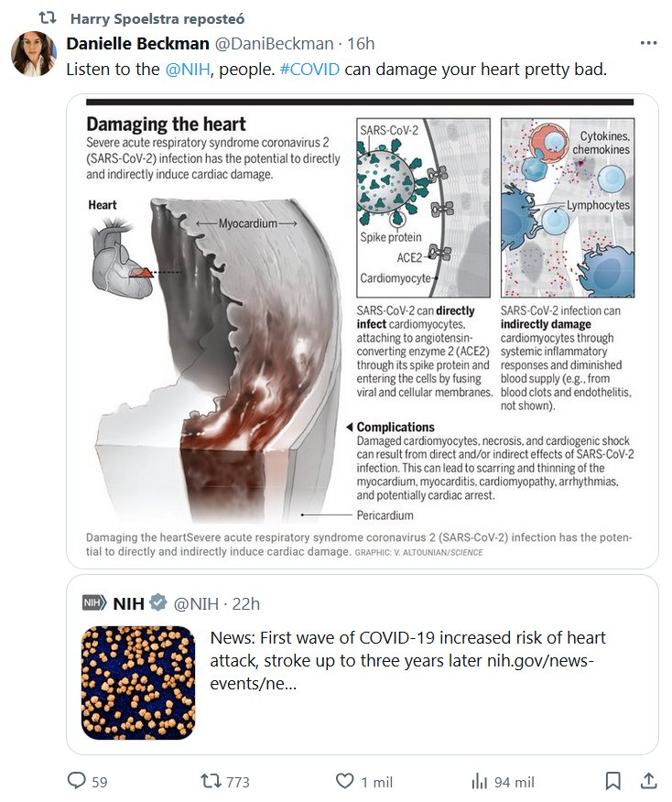
Task: Click NIH verified checkmark badge
Action: [158, 603]
